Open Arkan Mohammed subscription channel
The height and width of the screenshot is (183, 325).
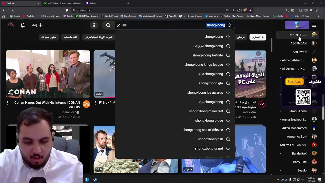click(x=297, y=128)
